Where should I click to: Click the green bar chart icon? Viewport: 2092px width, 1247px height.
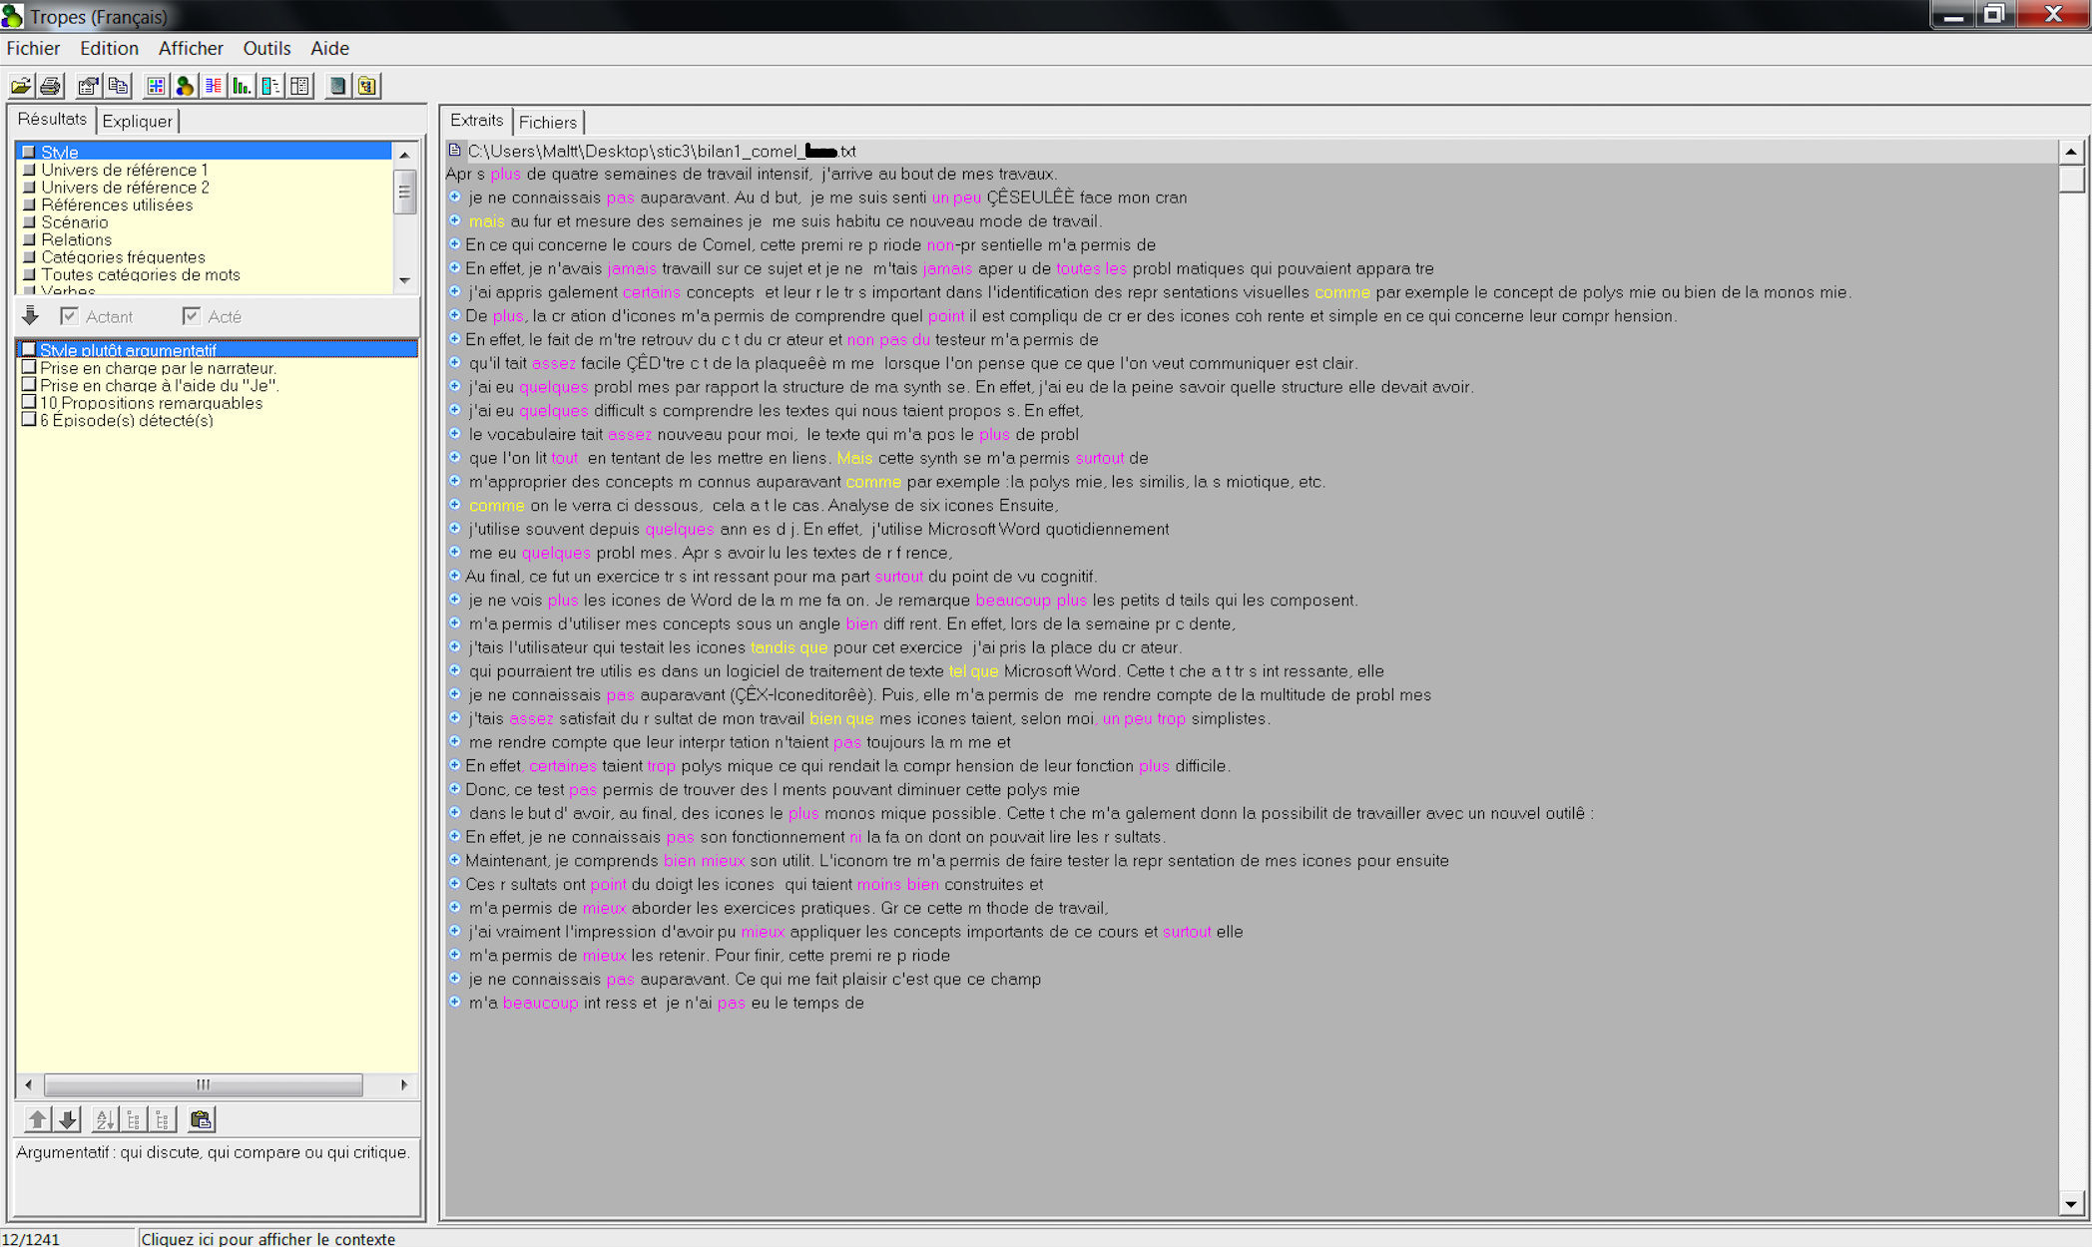[242, 86]
